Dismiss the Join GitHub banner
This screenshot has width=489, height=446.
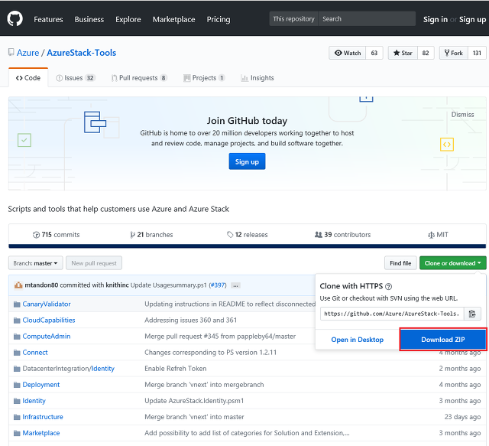coord(462,115)
